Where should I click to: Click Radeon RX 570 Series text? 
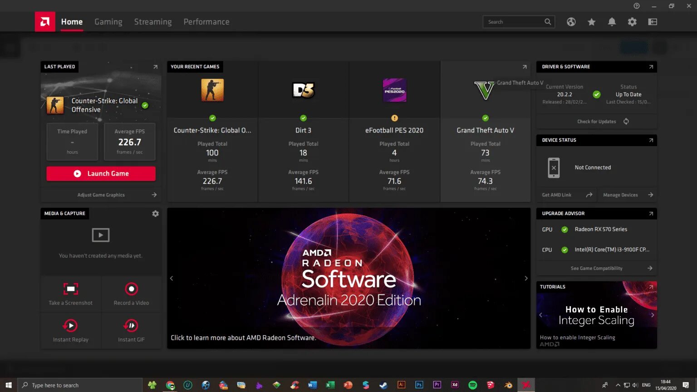[601, 230]
